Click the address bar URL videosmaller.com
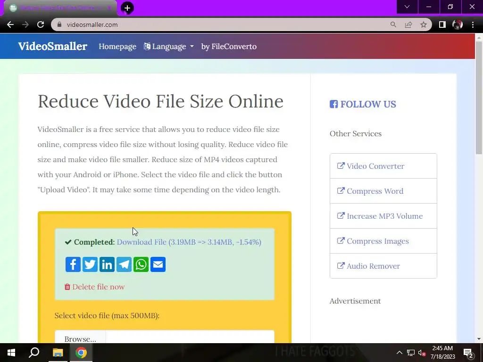 click(92, 25)
